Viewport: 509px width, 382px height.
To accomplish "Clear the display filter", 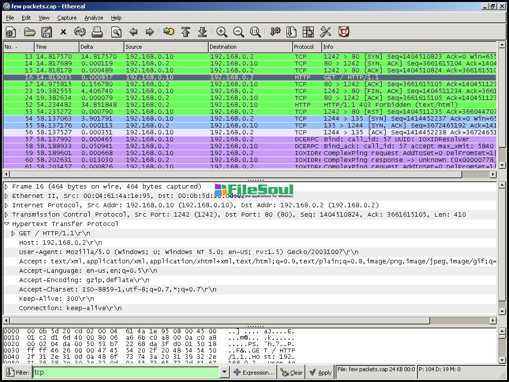I will (x=291, y=373).
